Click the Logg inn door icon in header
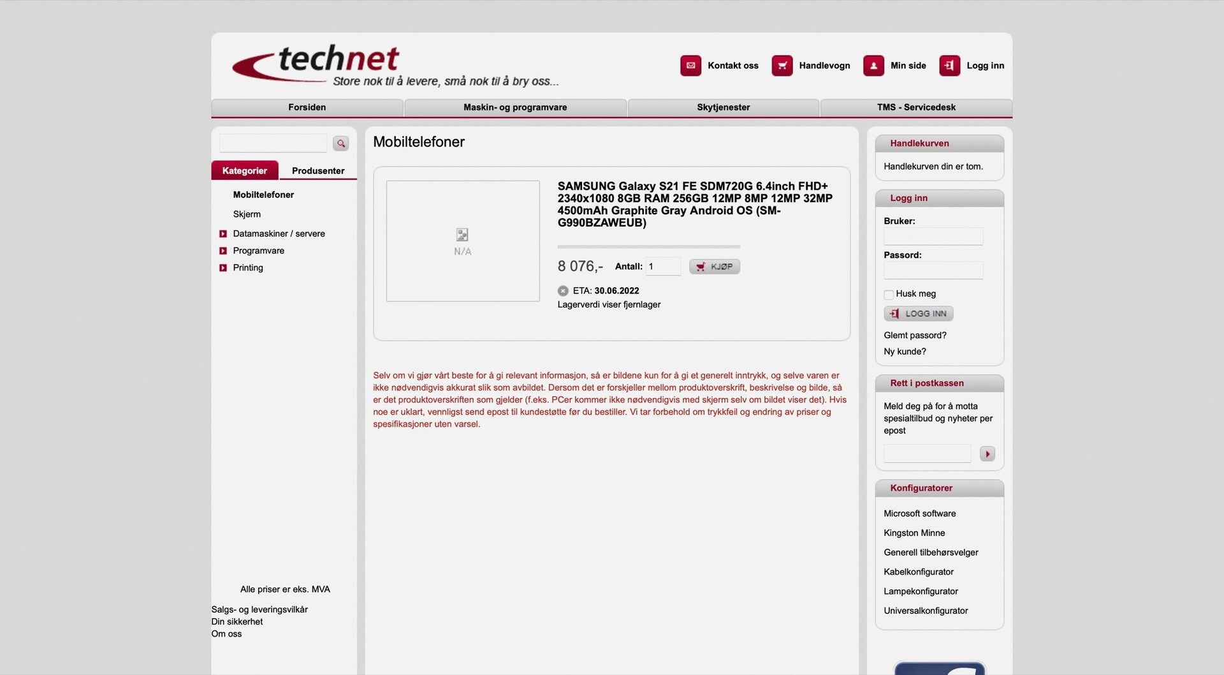Image resolution: width=1224 pixels, height=675 pixels. pyautogui.click(x=949, y=66)
